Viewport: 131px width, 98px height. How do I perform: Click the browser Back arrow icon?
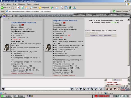coord(2,8)
